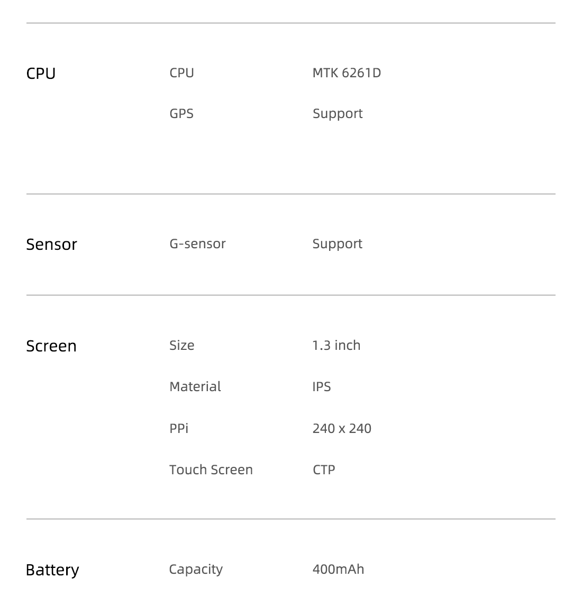582x596 pixels.
Task: Click the Sensor section heading
Action: tap(51, 245)
